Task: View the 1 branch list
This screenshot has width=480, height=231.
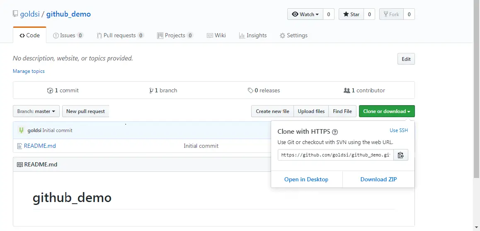Action: point(163,90)
